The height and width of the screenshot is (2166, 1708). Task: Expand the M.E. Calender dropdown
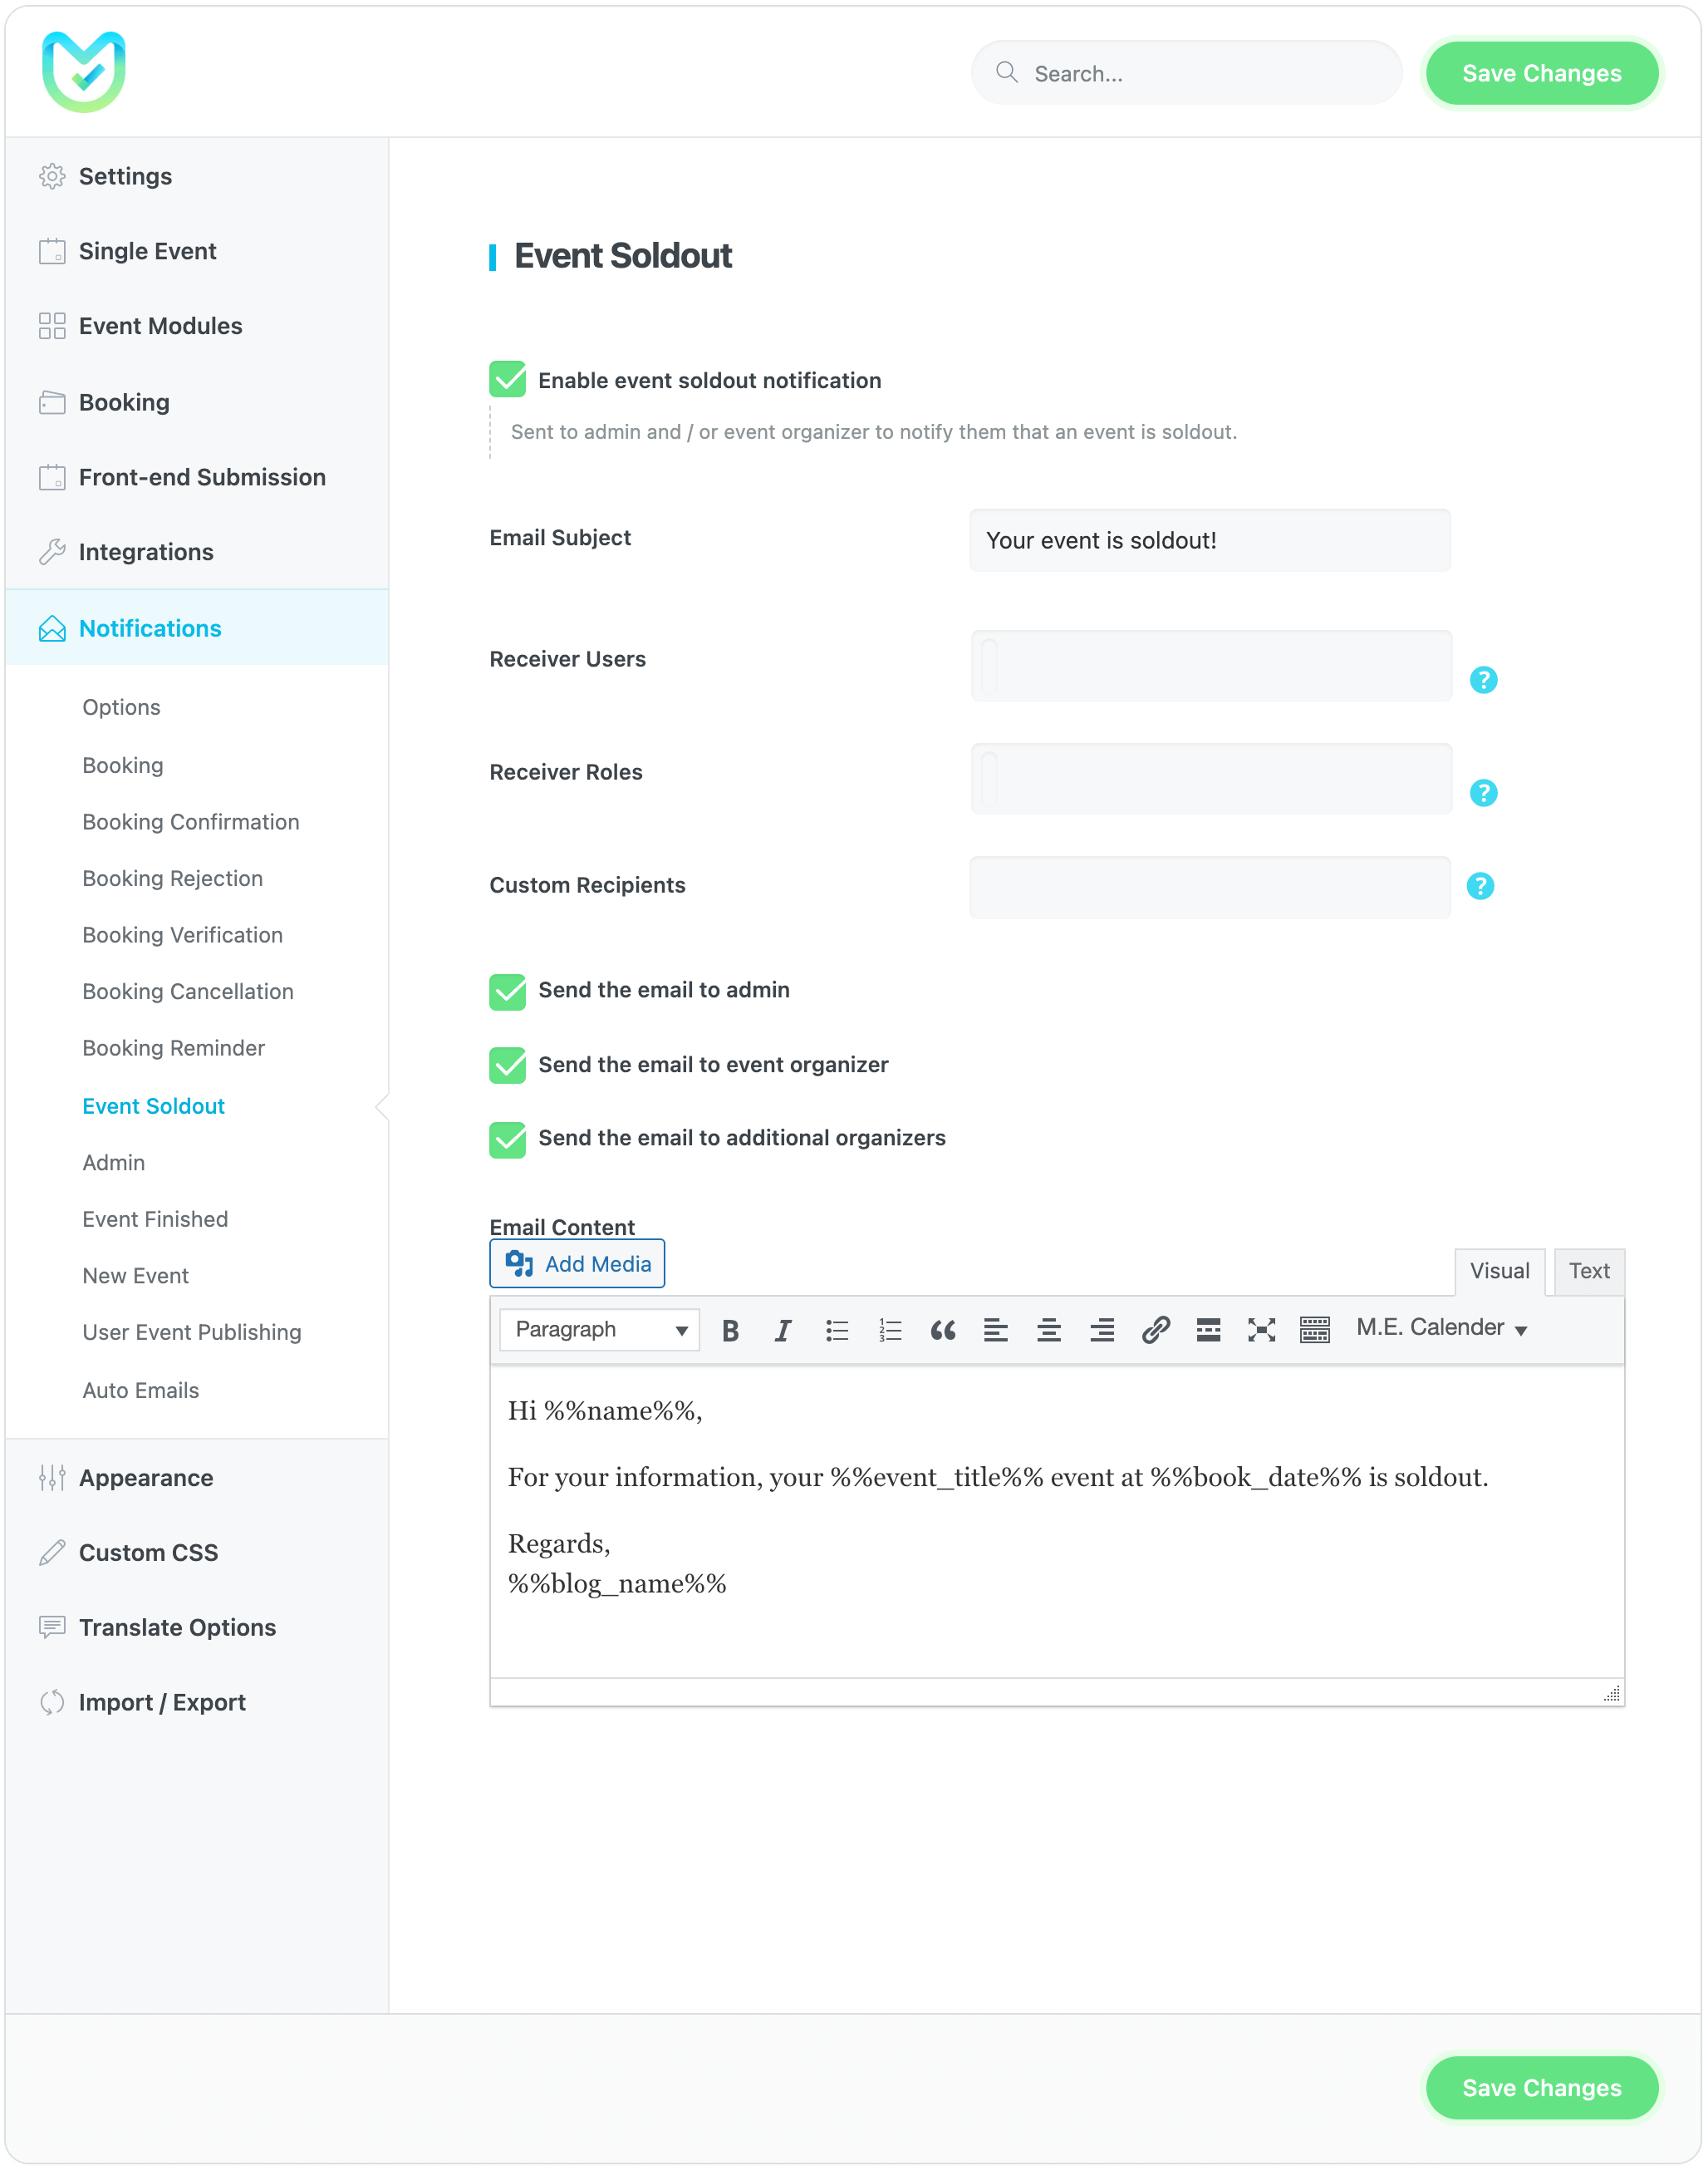1441,1327
